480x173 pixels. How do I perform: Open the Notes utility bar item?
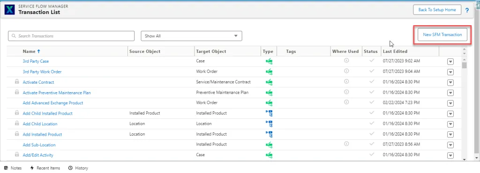[x=13, y=168]
